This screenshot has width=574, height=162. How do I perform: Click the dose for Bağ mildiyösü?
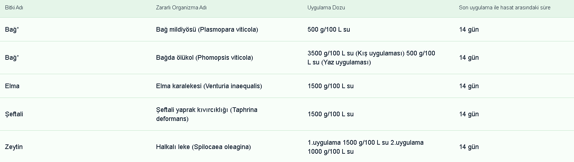(x=328, y=30)
